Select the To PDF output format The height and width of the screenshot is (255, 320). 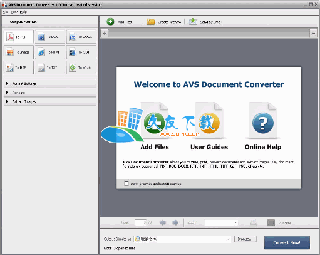point(18,37)
